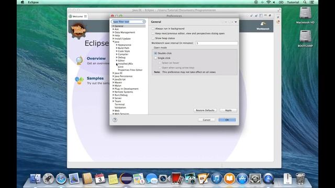Launch iTunes from the dock
Image resolution: width=335 pixels, height=188 pixels.
point(216,179)
